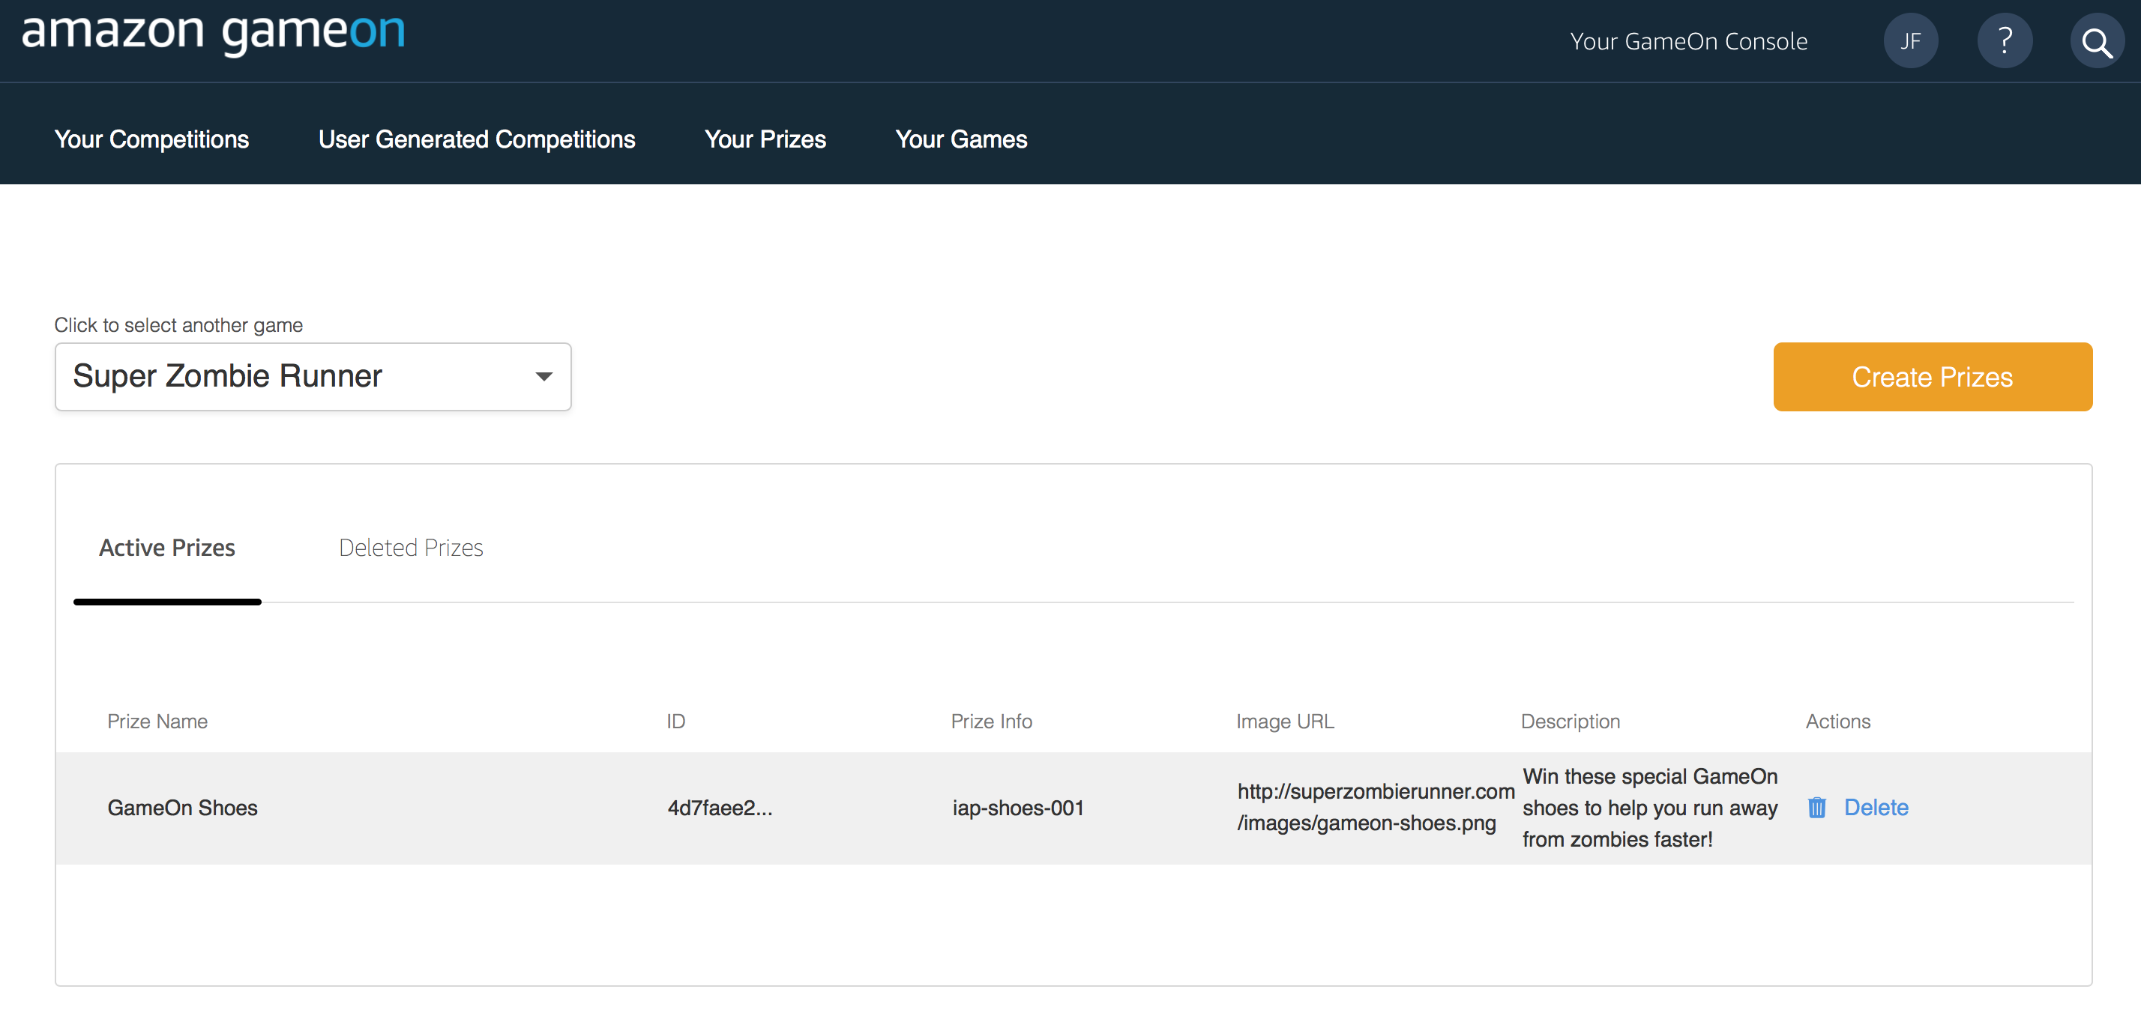Open User Generated Competitions menu
Viewport: 2141px width, 1016px height.
pos(476,139)
